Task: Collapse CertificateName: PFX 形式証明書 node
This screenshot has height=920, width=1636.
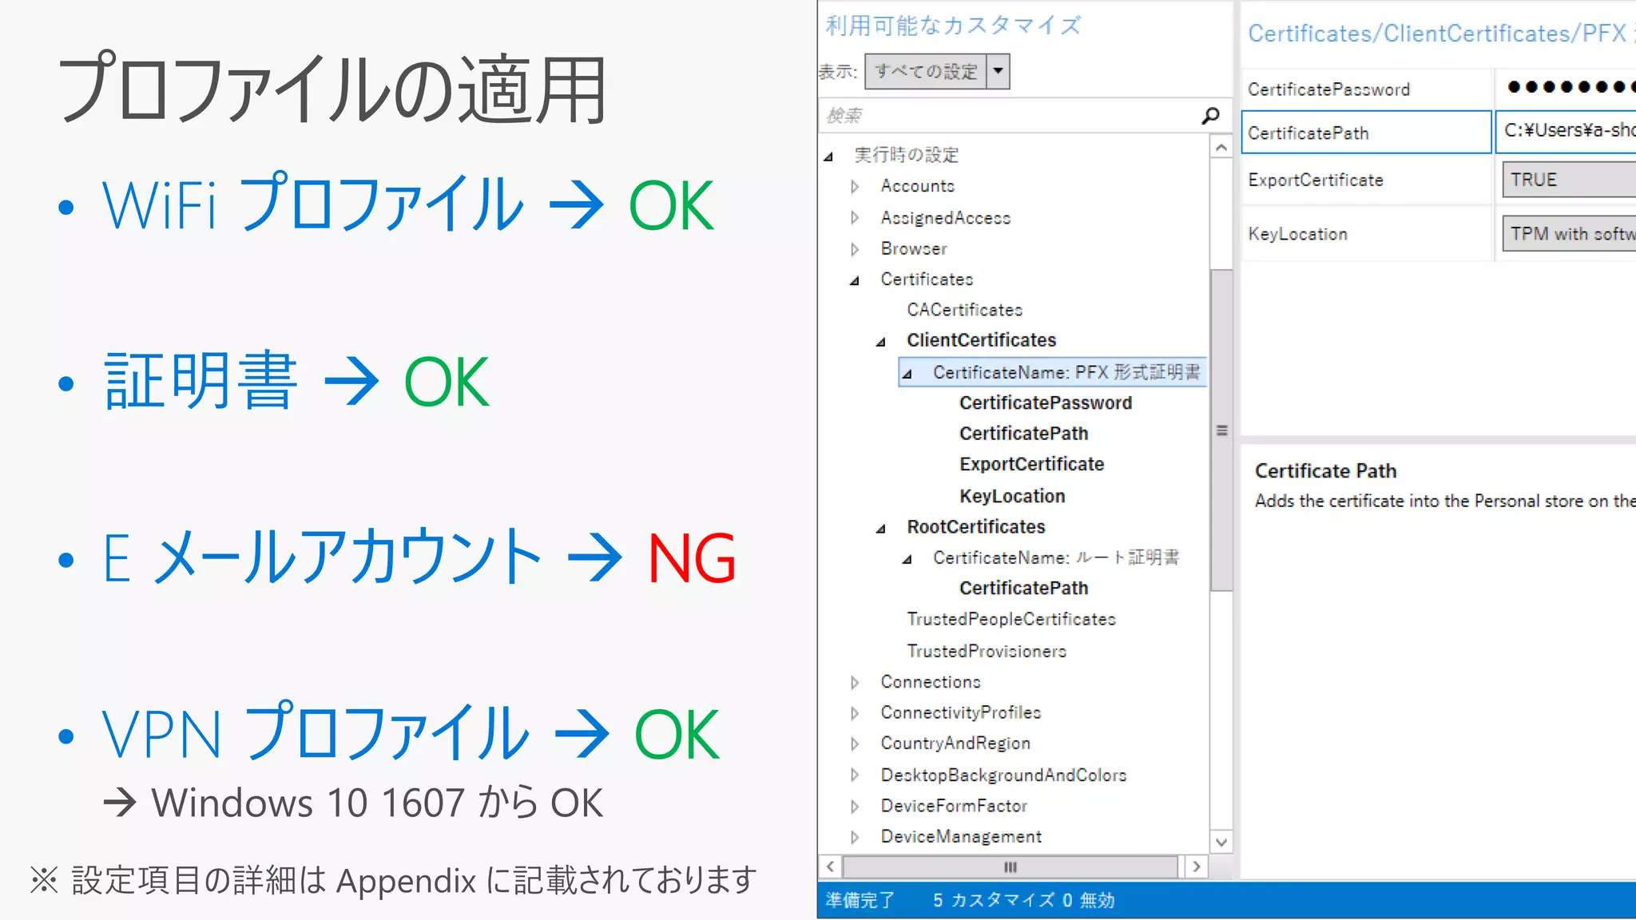Action: [907, 373]
